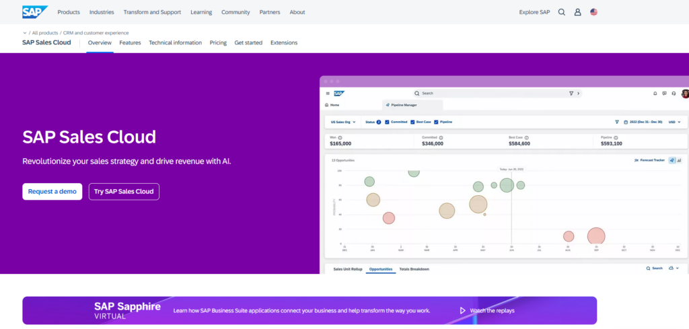Viewport: 689px width, 329px height.
Task: Select the Pipeline Manager tab in dashboard
Action: (412, 105)
